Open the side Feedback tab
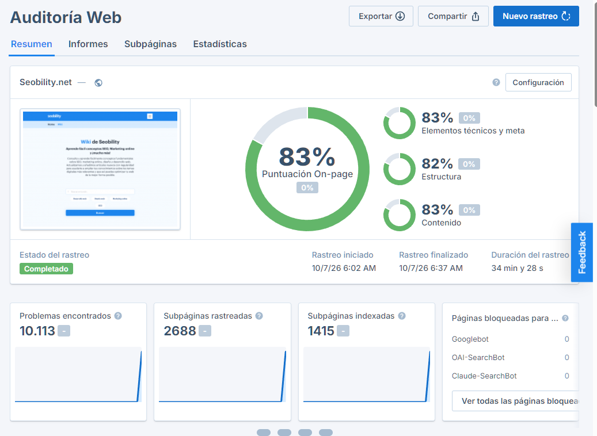 pyautogui.click(x=582, y=253)
